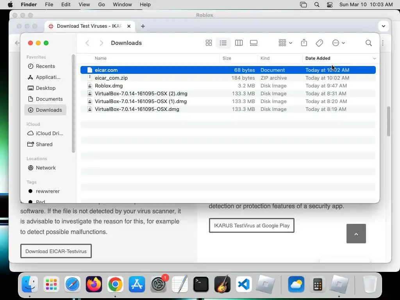Select VirtualBox-7.0.14-161095-OSX (1).dmg file
The image size is (400, 300).
(228, 101)
